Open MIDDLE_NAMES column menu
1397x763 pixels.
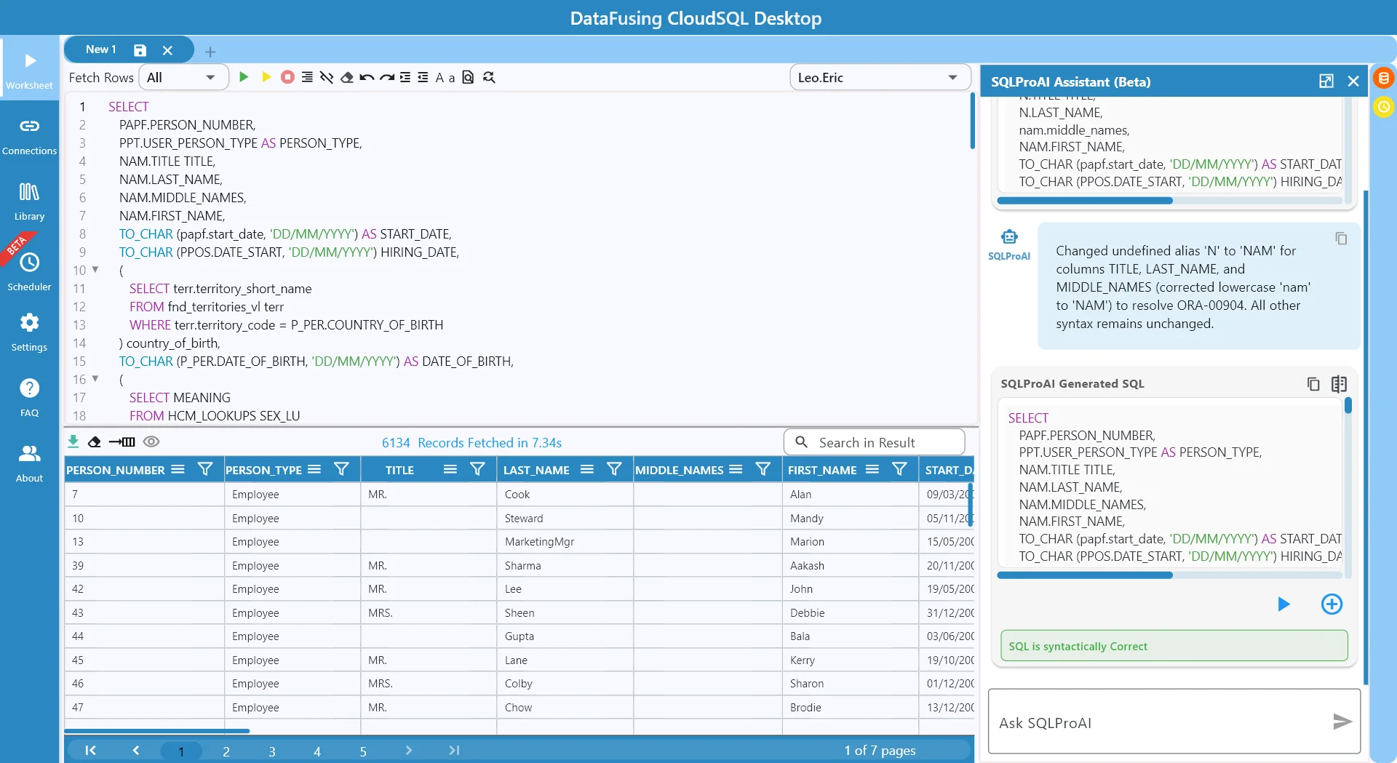[x=736, y=470]
